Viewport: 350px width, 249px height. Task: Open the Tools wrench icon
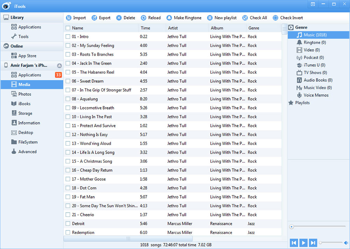click(14, 36)
